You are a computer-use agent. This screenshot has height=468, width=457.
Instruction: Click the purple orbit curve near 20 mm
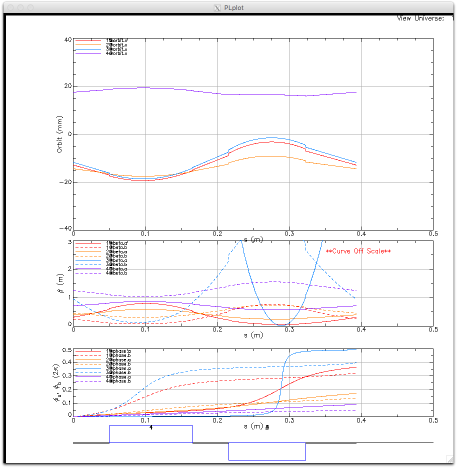click(x=145, y=87)
